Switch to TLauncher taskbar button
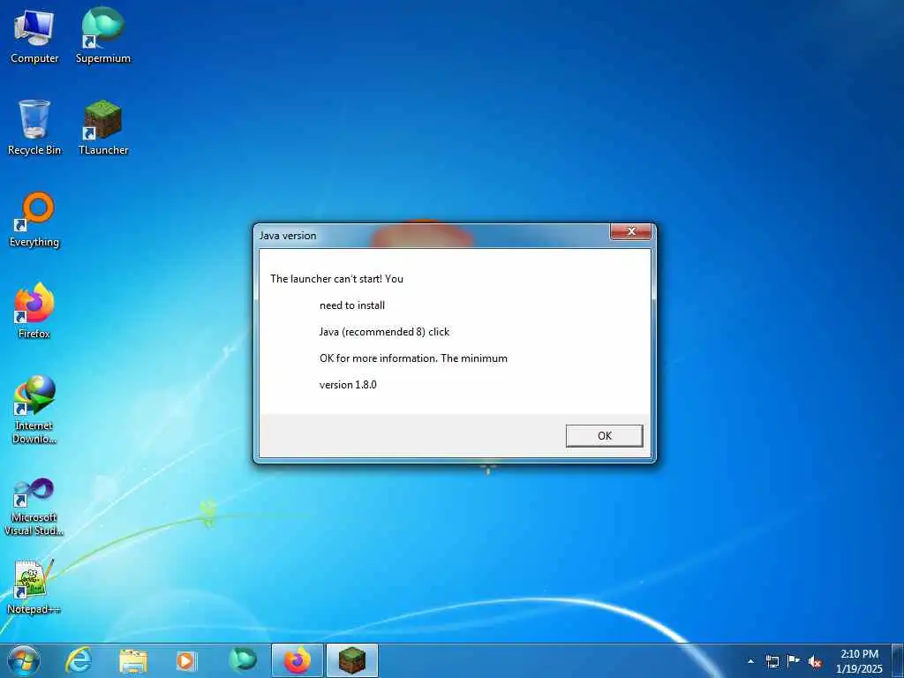This screenshot has height=678, width=904. pos(352,660)
